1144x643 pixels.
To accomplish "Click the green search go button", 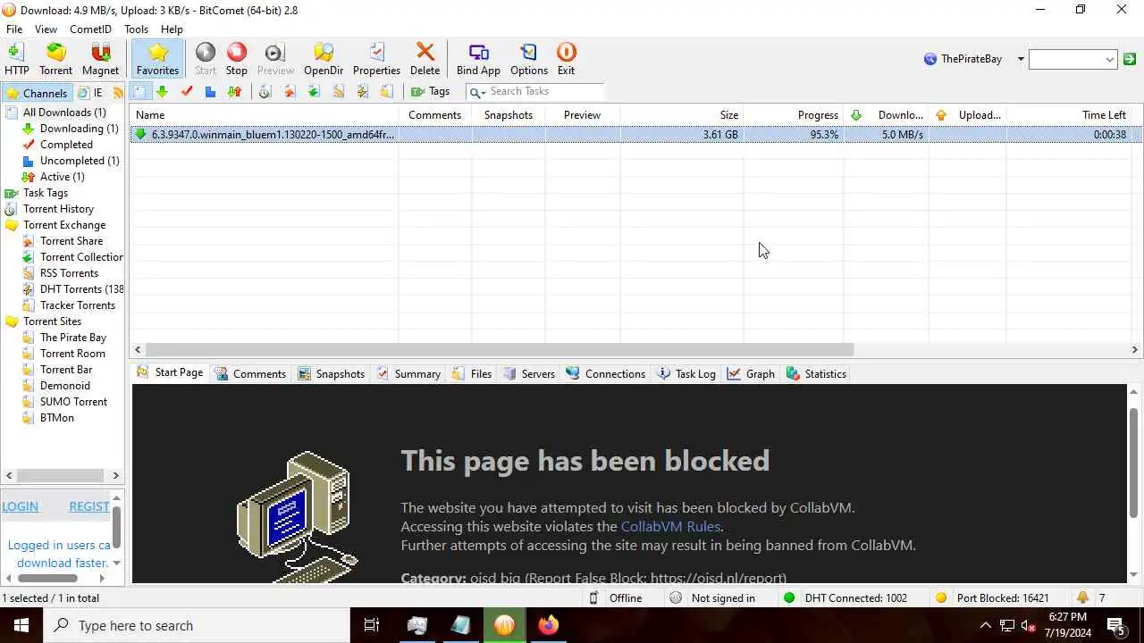I will coord(1130,59).
